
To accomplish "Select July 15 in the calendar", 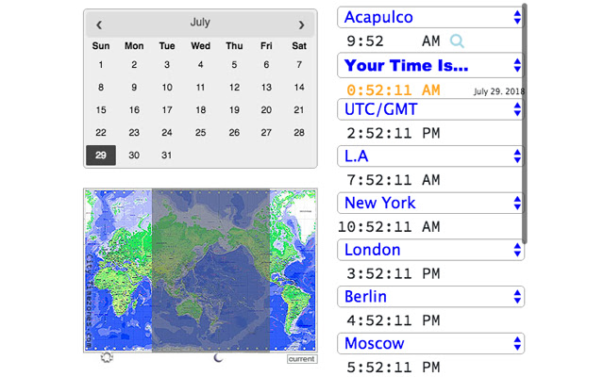I will tap(101, 110).
